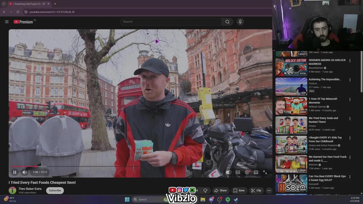Share this video
The image size is (363, 204).
[x=220, y=190]
